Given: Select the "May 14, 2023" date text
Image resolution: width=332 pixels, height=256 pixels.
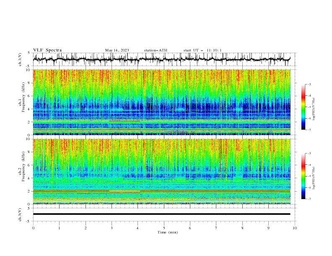Looking at the screenshot, I should pyautogui.click(x=117, y=50).
